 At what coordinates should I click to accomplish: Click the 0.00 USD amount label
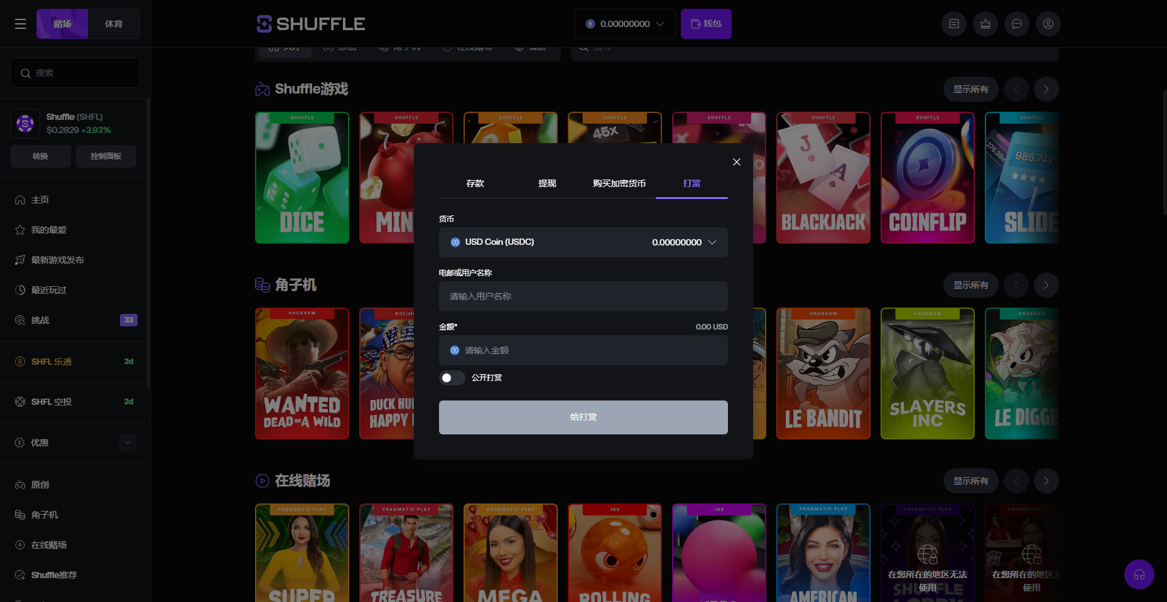tap(712, 327)
